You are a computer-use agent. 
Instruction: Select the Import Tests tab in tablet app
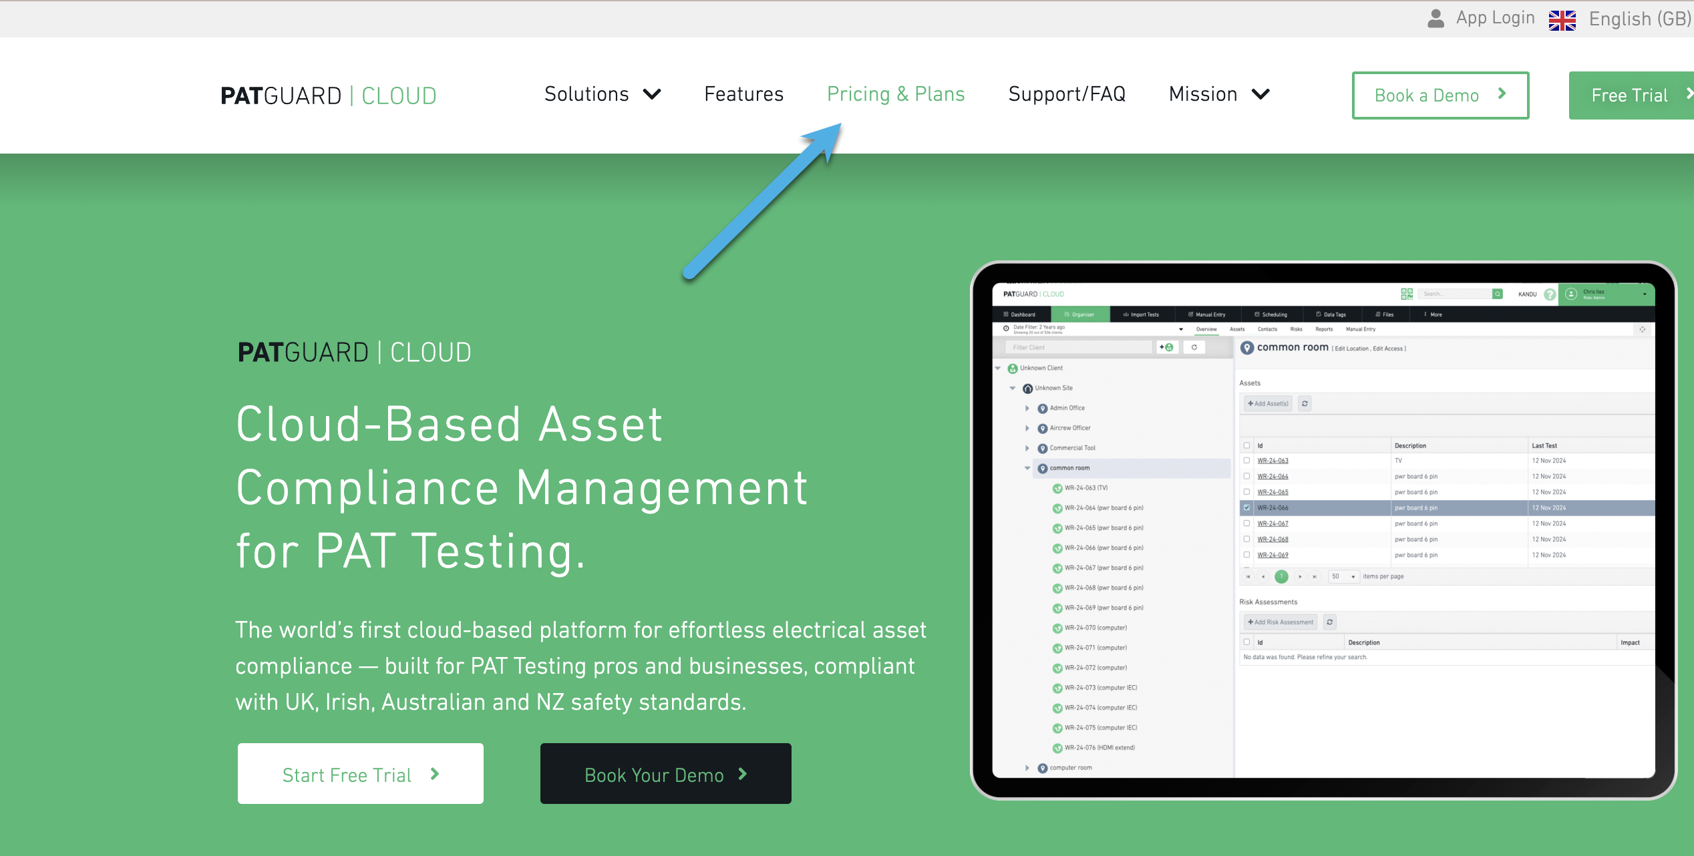point(1141,314)
